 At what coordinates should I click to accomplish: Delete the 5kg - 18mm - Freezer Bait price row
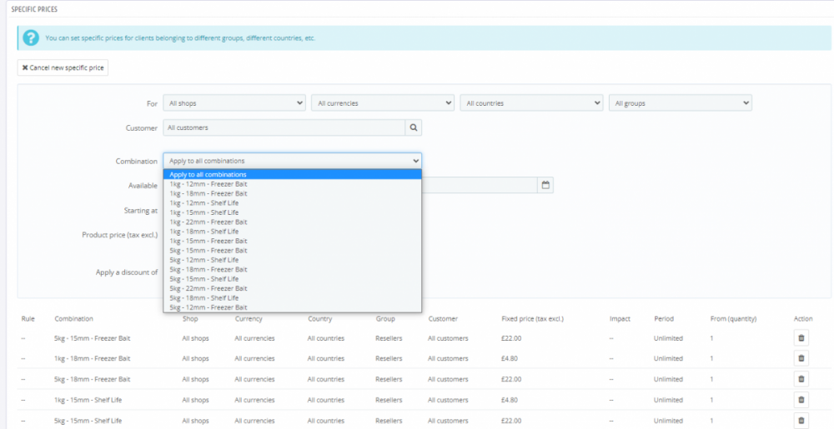pos(801,379)
